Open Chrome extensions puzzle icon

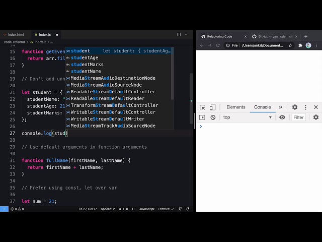[300, 45]
